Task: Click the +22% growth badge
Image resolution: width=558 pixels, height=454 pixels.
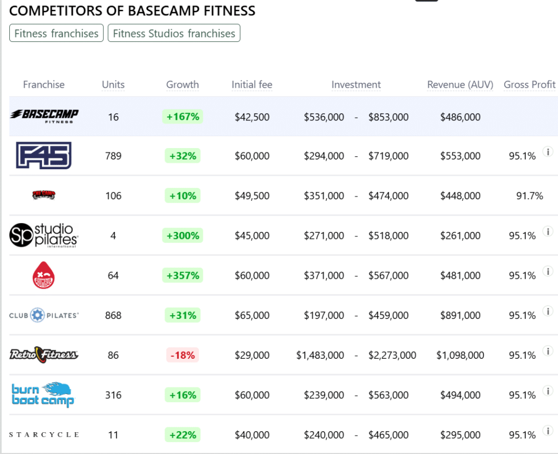Action: [183, 434]
